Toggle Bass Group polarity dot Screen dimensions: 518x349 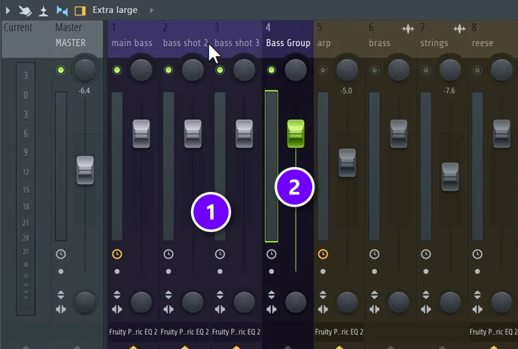coord(271,272)
